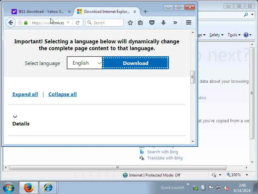Open Firefox hamburger menu
The height and width of the screenshot is (194, 258).
[x=189, y=23]
